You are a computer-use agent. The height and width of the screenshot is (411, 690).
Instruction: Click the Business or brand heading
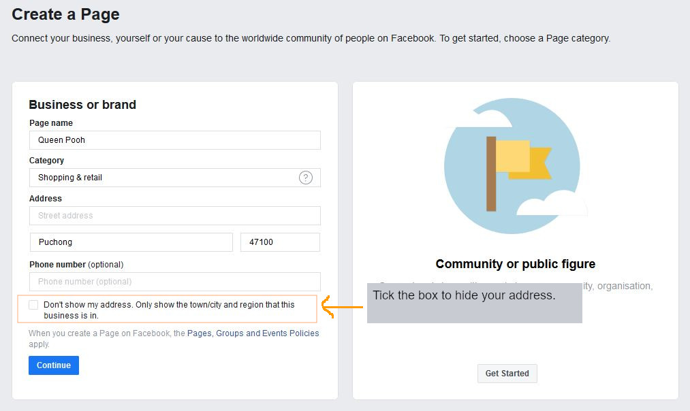click(x=82, y=105)
